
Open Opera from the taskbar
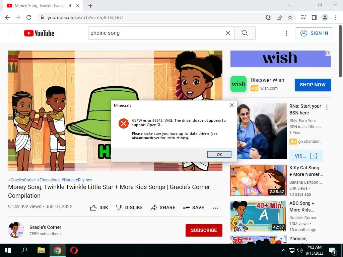74,250
